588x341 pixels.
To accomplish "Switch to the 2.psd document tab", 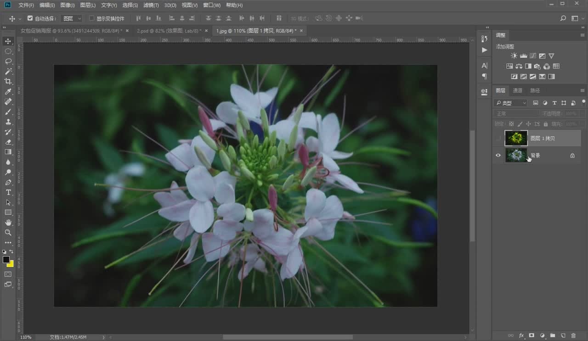I will tap(169, 31).
